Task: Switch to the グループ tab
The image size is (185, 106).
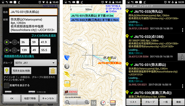Action: tap(150, 102)
